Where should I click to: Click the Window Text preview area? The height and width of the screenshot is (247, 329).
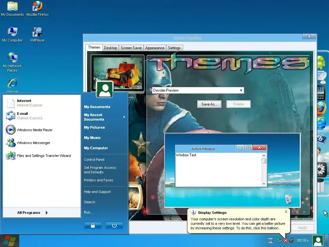(218, 169)
